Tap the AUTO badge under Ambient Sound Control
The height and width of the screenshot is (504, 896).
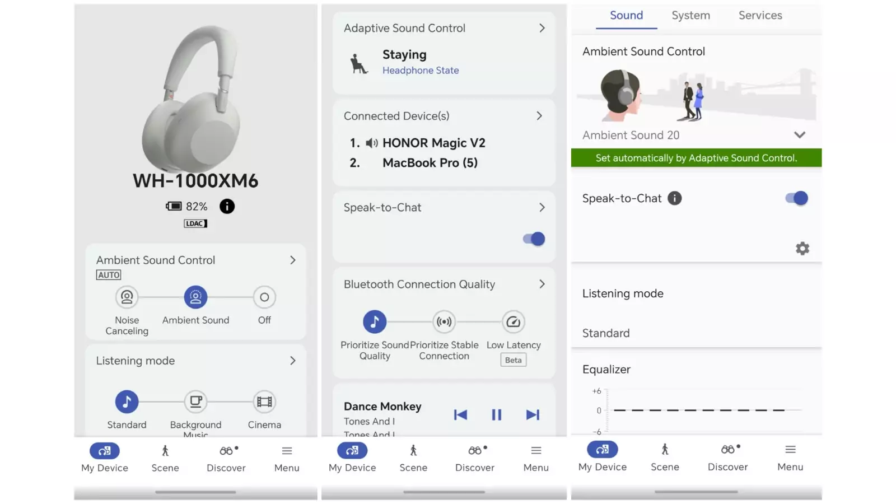tap(109, 275)
